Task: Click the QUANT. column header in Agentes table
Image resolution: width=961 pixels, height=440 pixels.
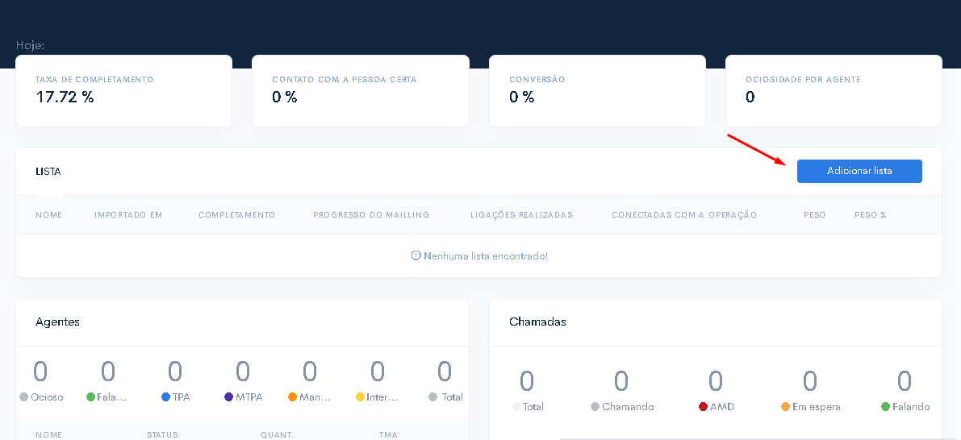Action: coord(277,435)
